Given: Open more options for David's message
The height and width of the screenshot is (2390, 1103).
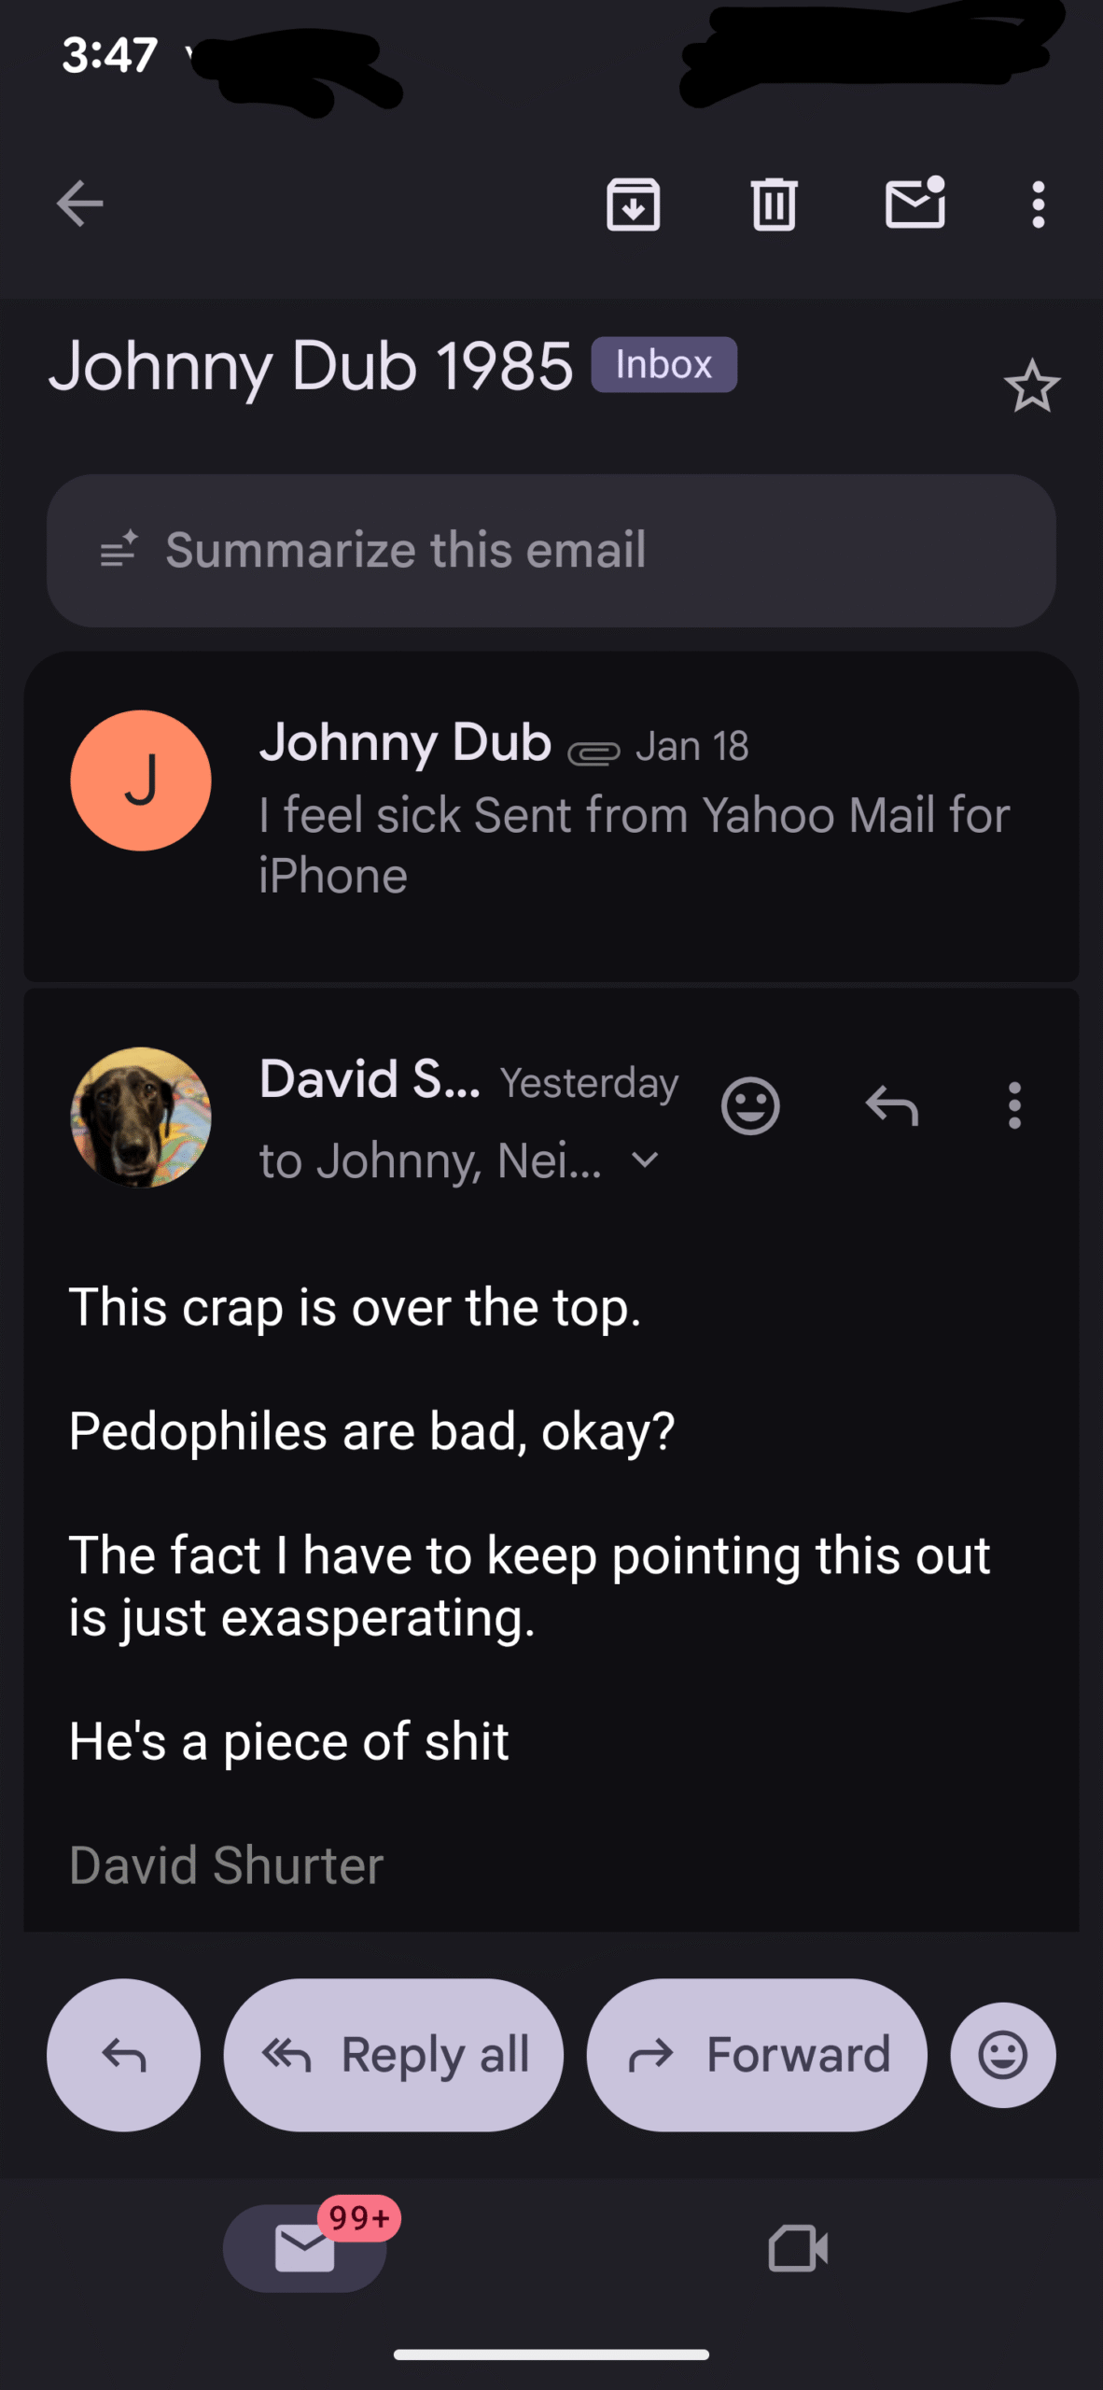Looking at the screenshot, I should pos(1014,1106).
